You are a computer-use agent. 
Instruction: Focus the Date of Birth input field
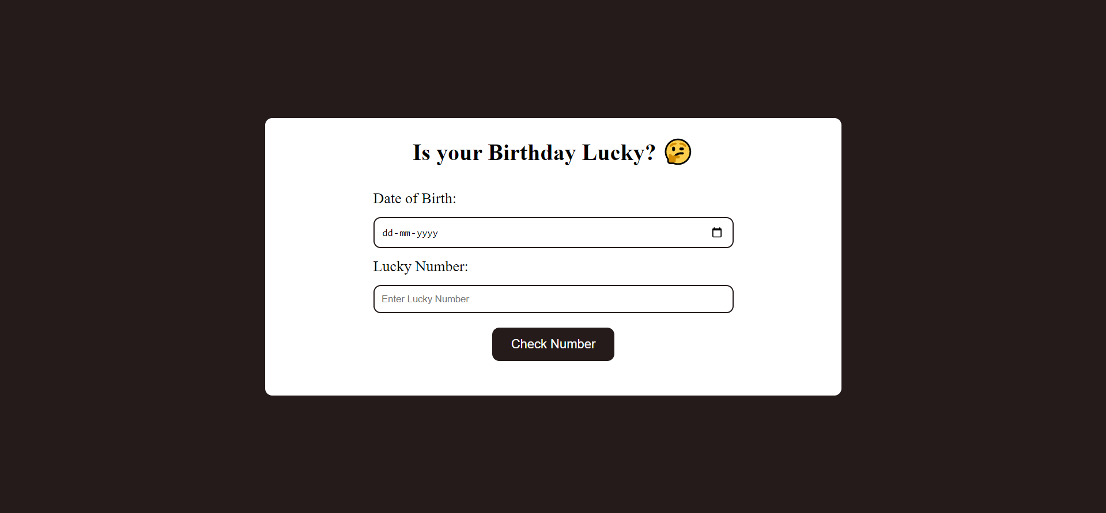click(553, 233)
